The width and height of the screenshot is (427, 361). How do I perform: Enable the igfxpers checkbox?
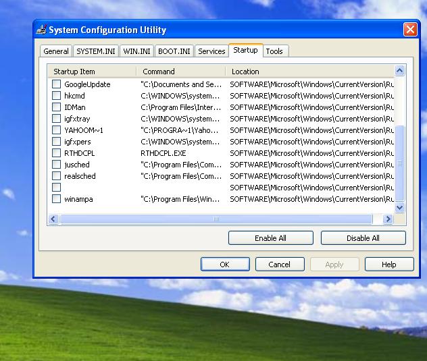pos(56,142)
